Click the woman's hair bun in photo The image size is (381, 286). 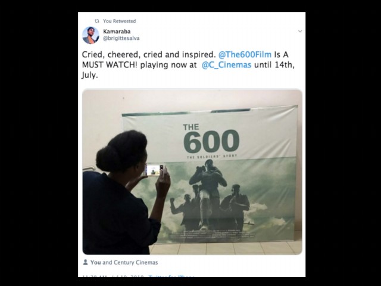tap(122, 151)
